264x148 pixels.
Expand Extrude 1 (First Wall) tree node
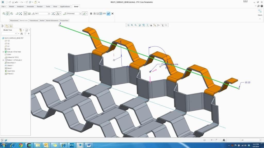coord(3,52)
